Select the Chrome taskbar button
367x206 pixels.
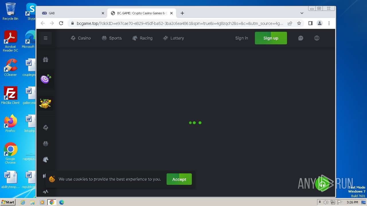[52, 202]
